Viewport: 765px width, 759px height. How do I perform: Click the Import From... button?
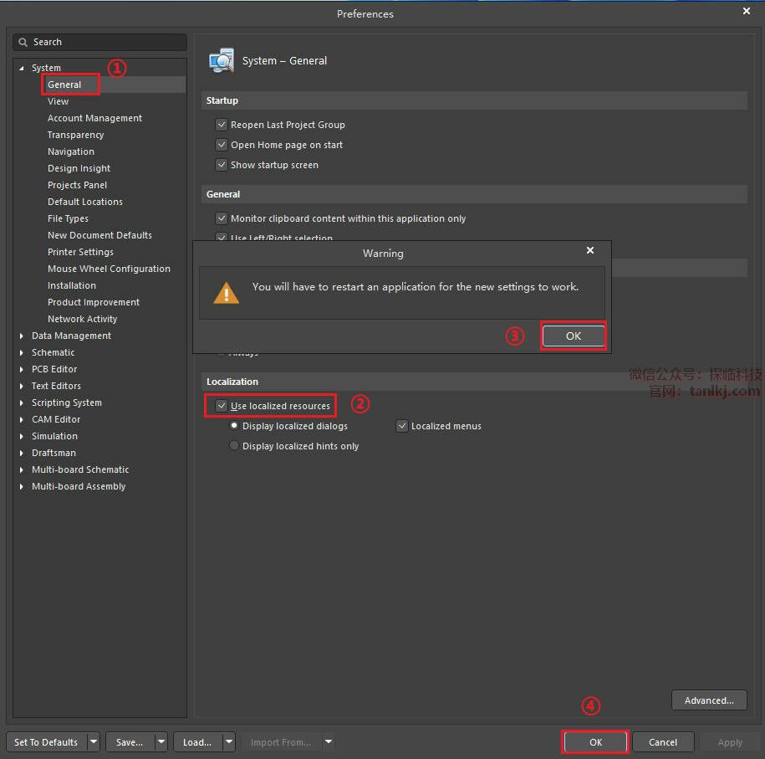[x=281, y=742]
